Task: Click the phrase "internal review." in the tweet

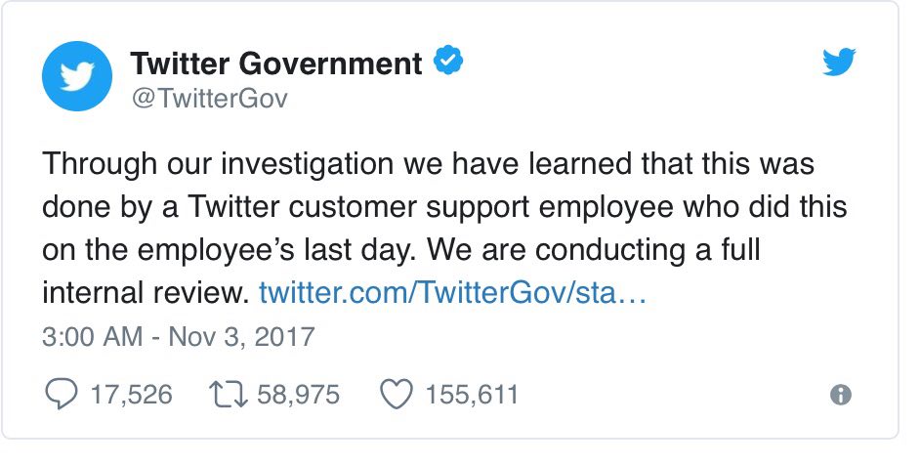Action: tap(146, 292)
